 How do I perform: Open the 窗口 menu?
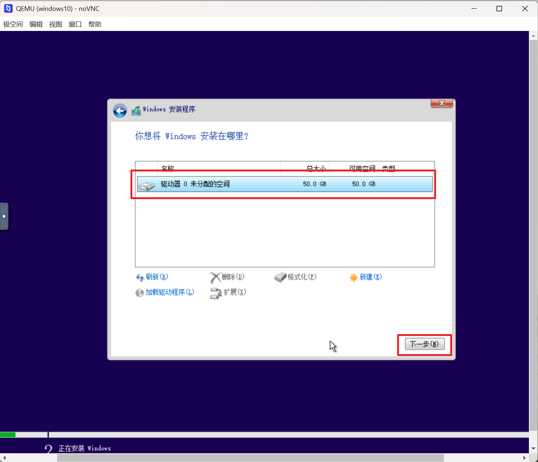75,24
